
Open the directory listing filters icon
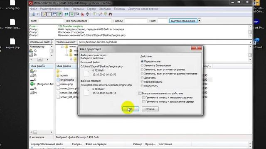coord(94,14)
